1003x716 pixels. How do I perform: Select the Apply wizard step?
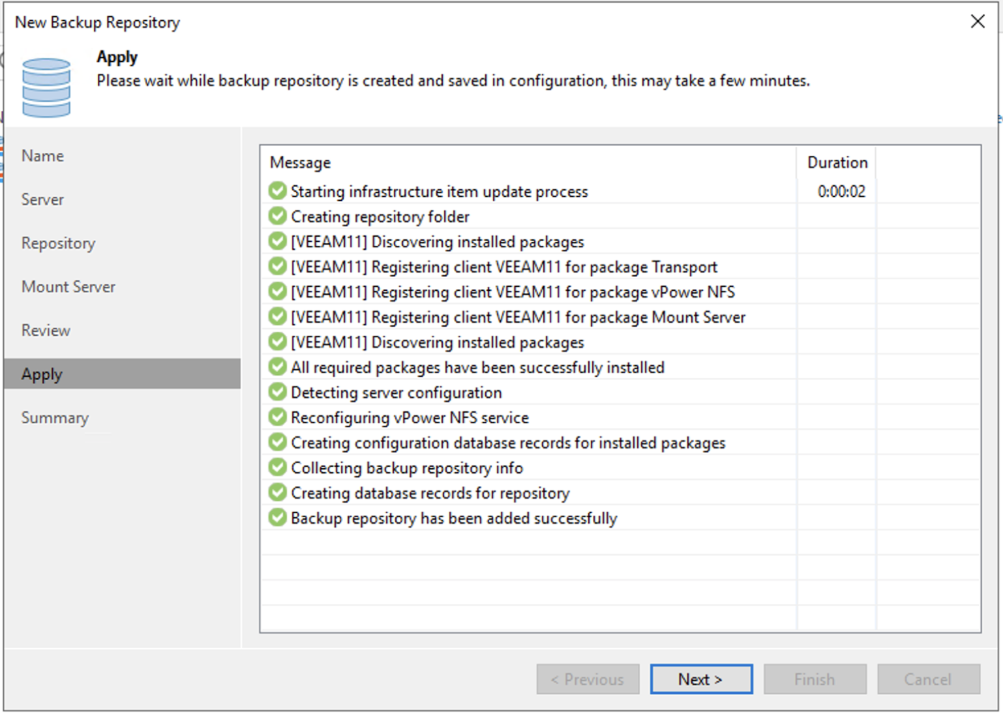pyautogui.click(x=122, y=374)
